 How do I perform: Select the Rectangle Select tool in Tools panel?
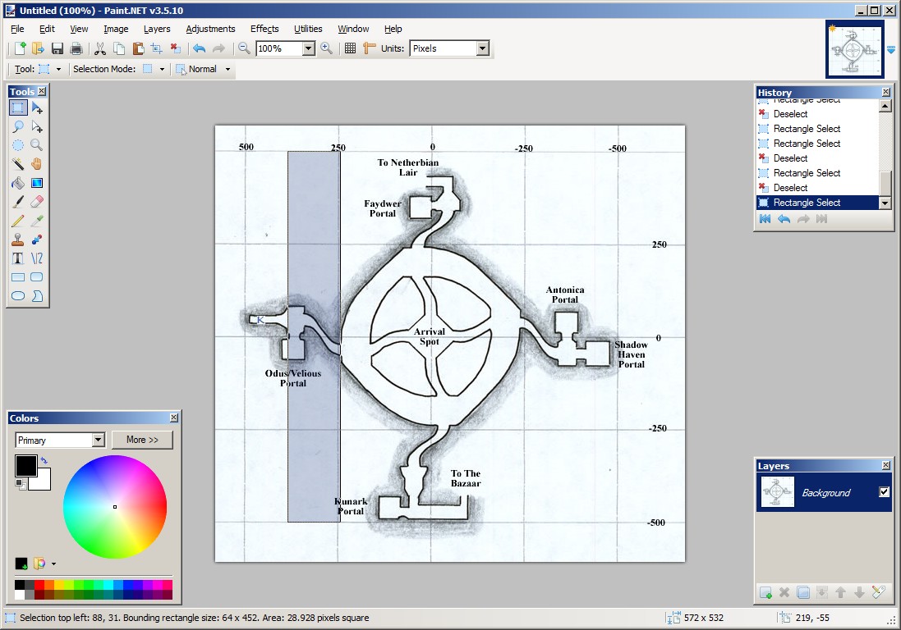click(18, 107)
